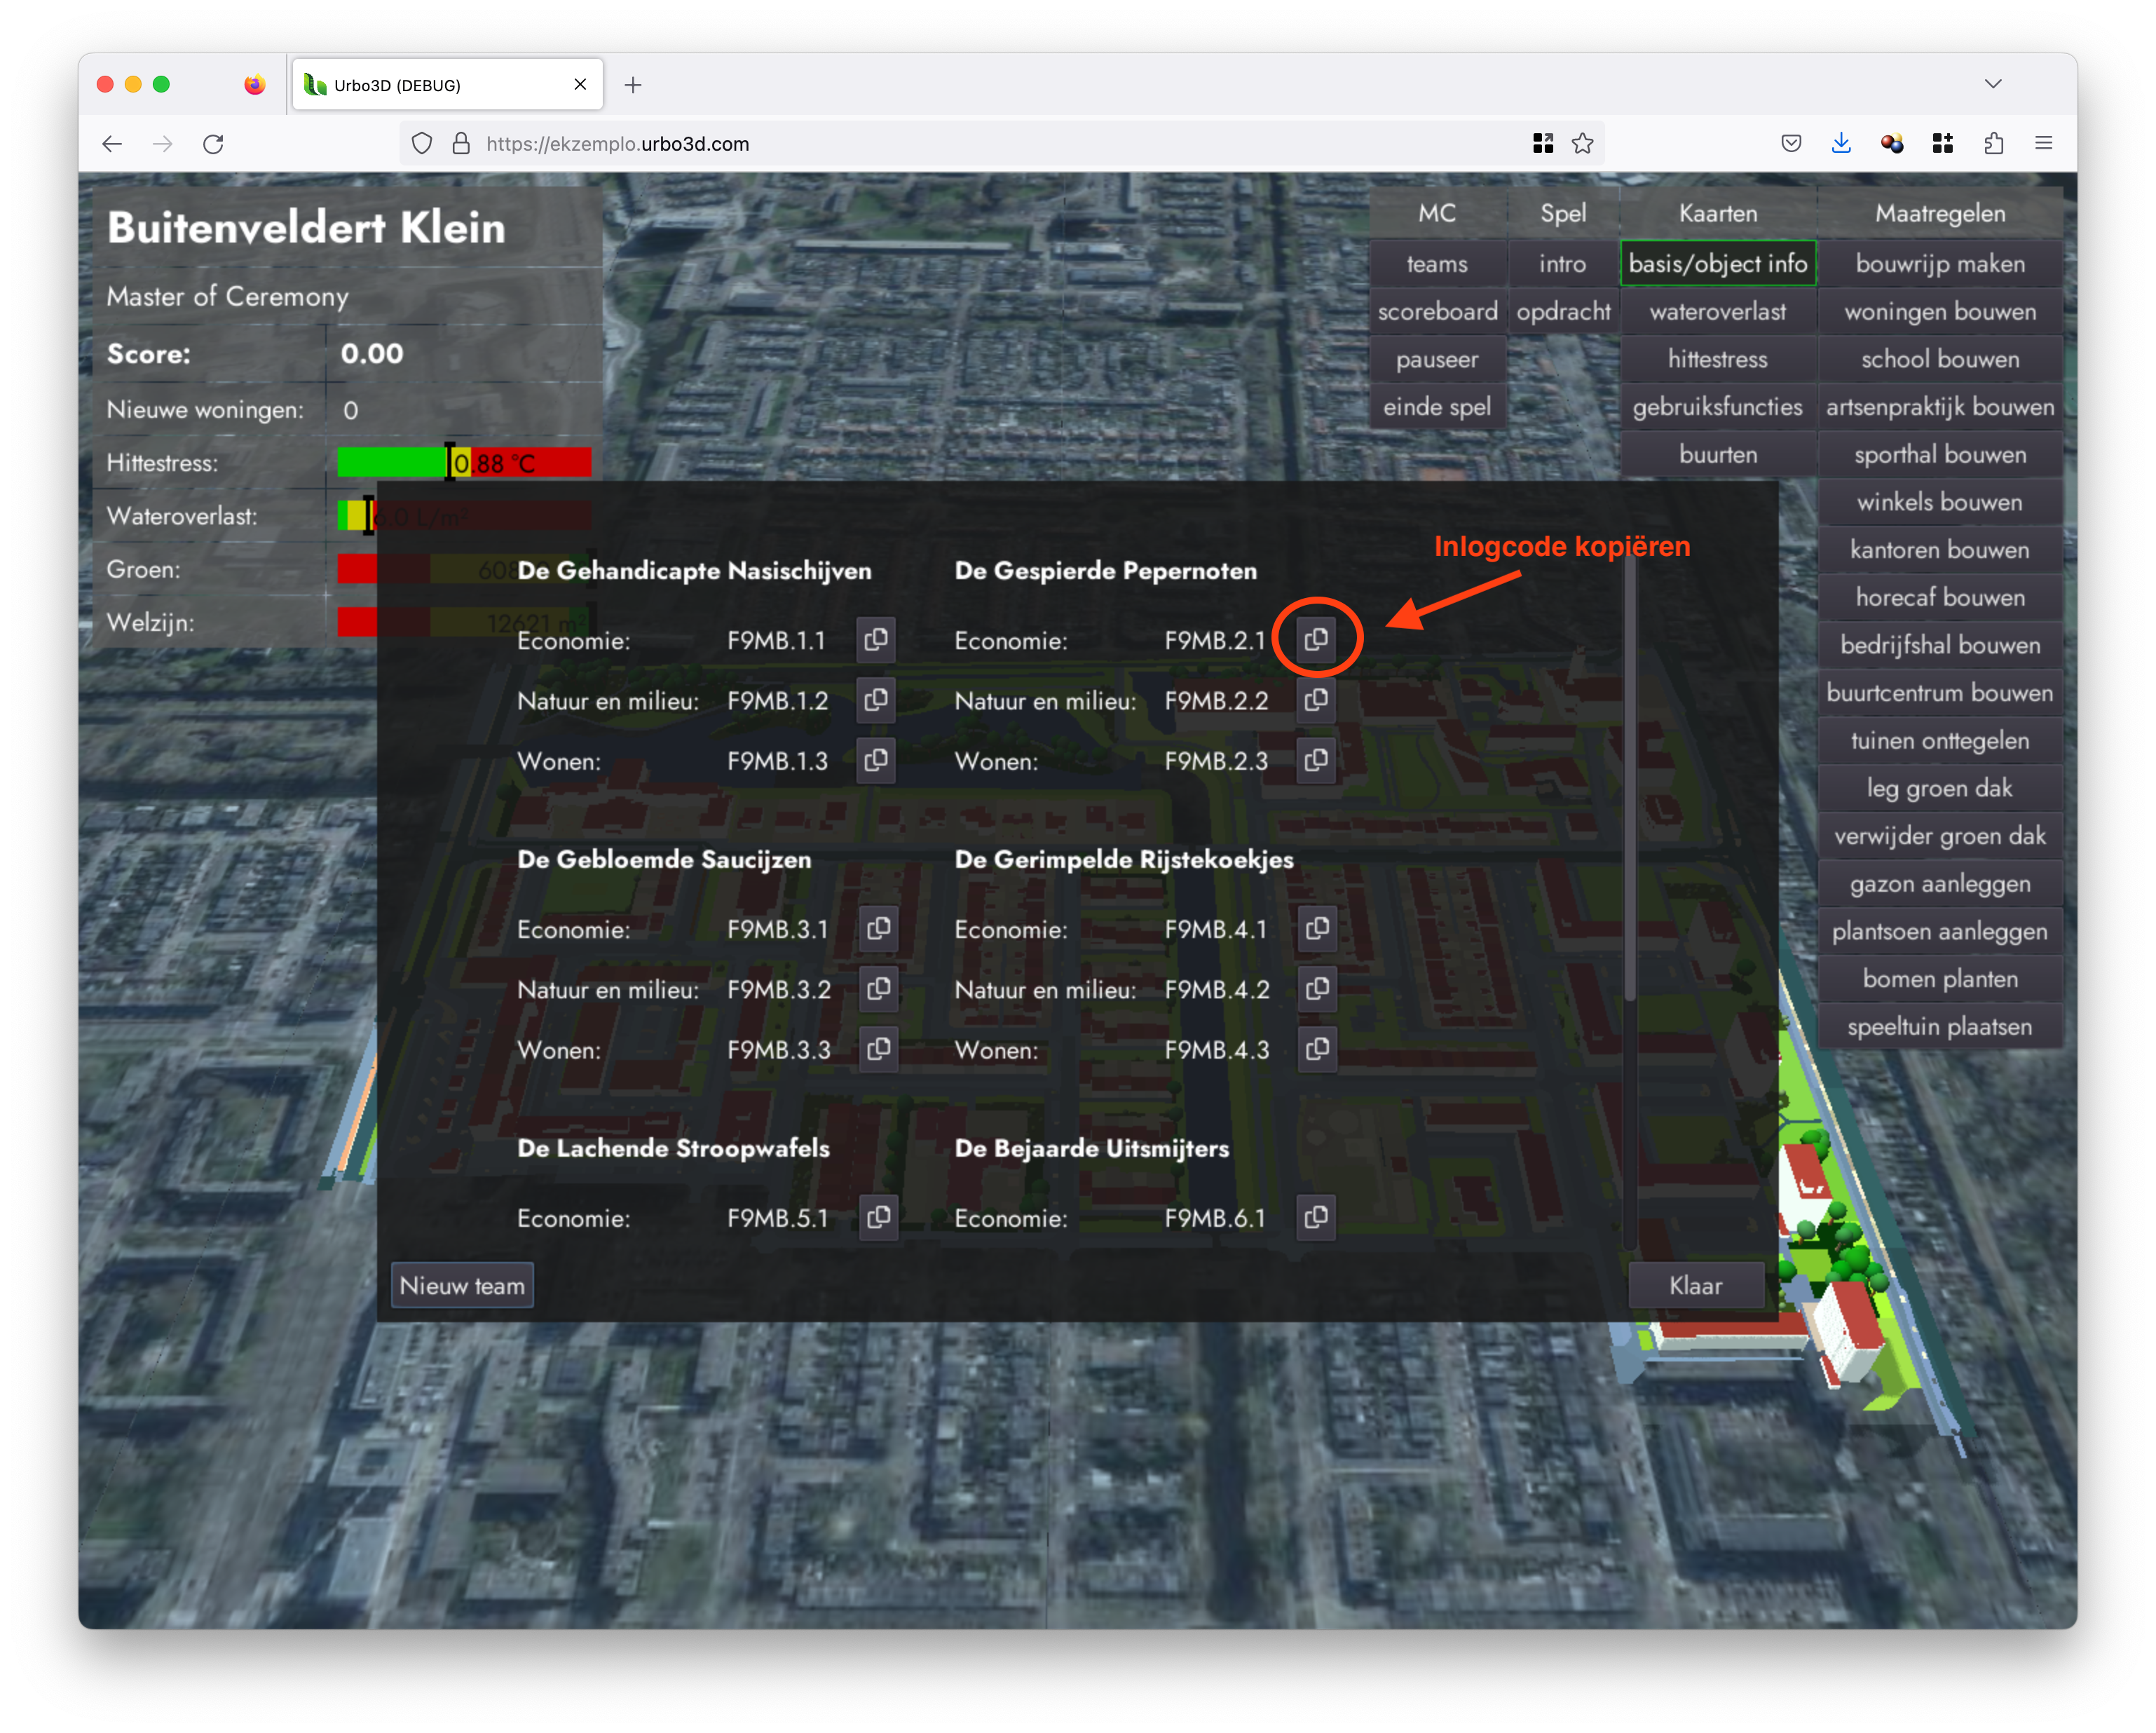This screenshot has width=2156, height=1733.
Task: Show the scoreboard
Action: click(1437, 312)
